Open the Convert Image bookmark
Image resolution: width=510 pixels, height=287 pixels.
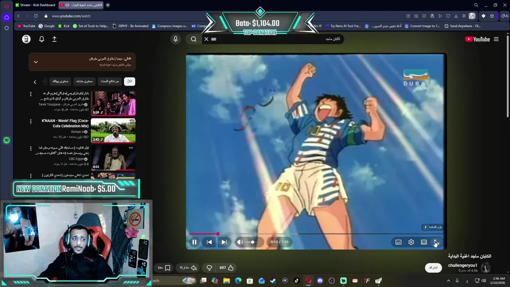coord(422,26)
